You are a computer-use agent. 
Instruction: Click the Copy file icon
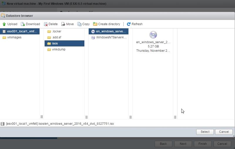tap(79, 24)
